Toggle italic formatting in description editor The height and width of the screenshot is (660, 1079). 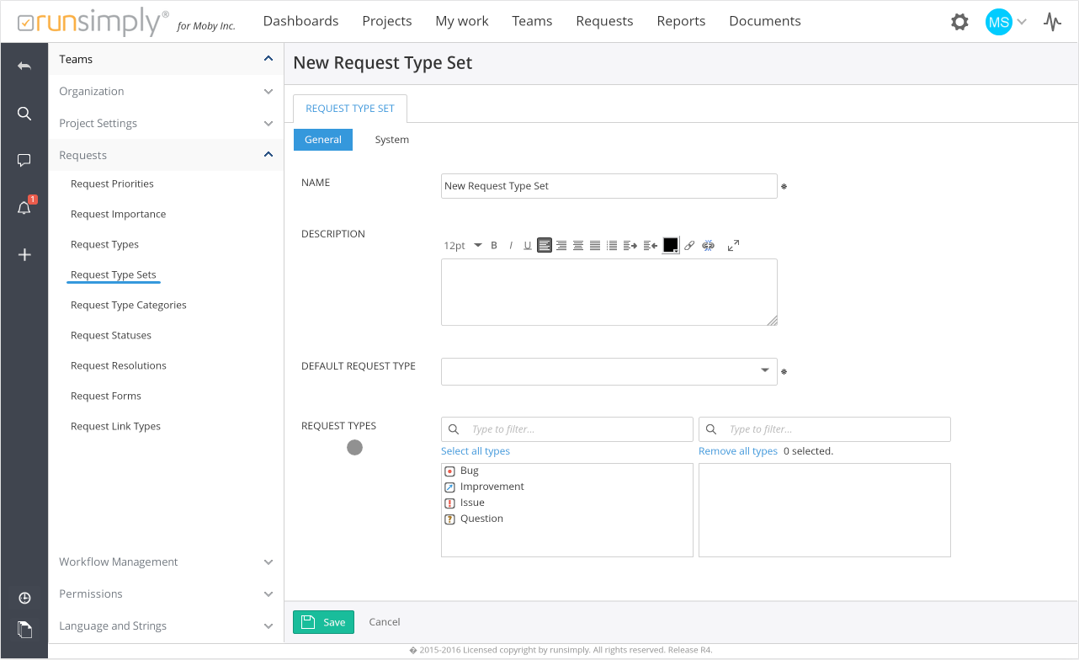click(510, 246)
